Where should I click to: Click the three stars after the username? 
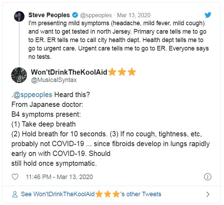click(x=122, y=72)
